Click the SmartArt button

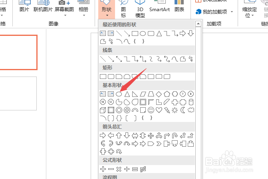tap(159, 7)
